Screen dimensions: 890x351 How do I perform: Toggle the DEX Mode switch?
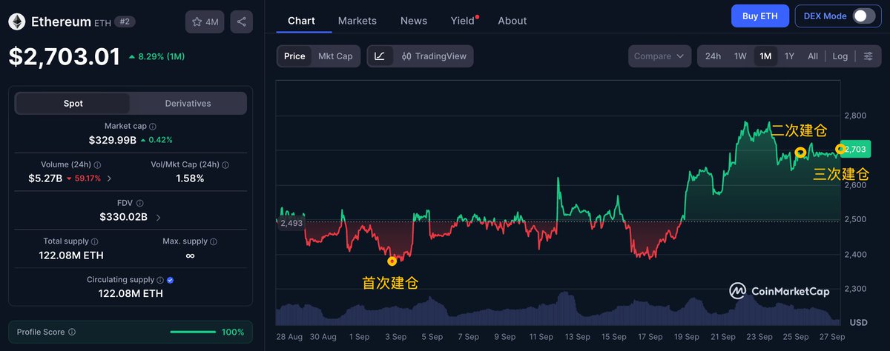coord(864,16)
